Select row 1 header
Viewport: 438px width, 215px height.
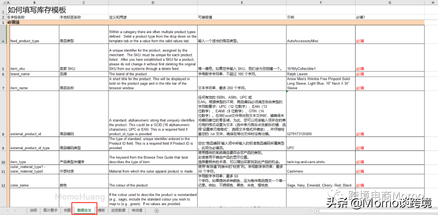(3, 10)
